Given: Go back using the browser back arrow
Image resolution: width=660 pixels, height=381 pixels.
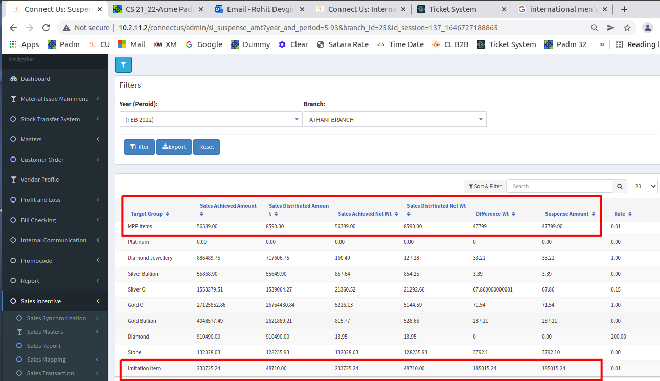Looking at the screenshot, I should pyautogui.click(x=13, y=28).
